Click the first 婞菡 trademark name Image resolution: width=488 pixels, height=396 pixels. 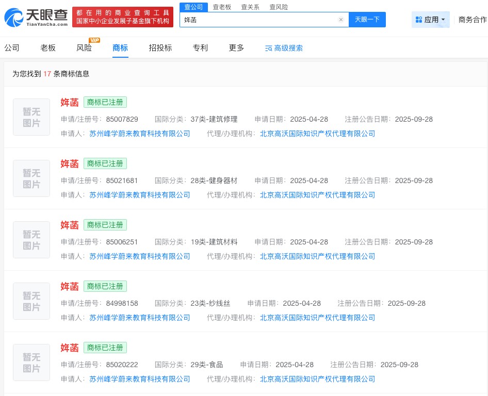[x=69, y=102]
